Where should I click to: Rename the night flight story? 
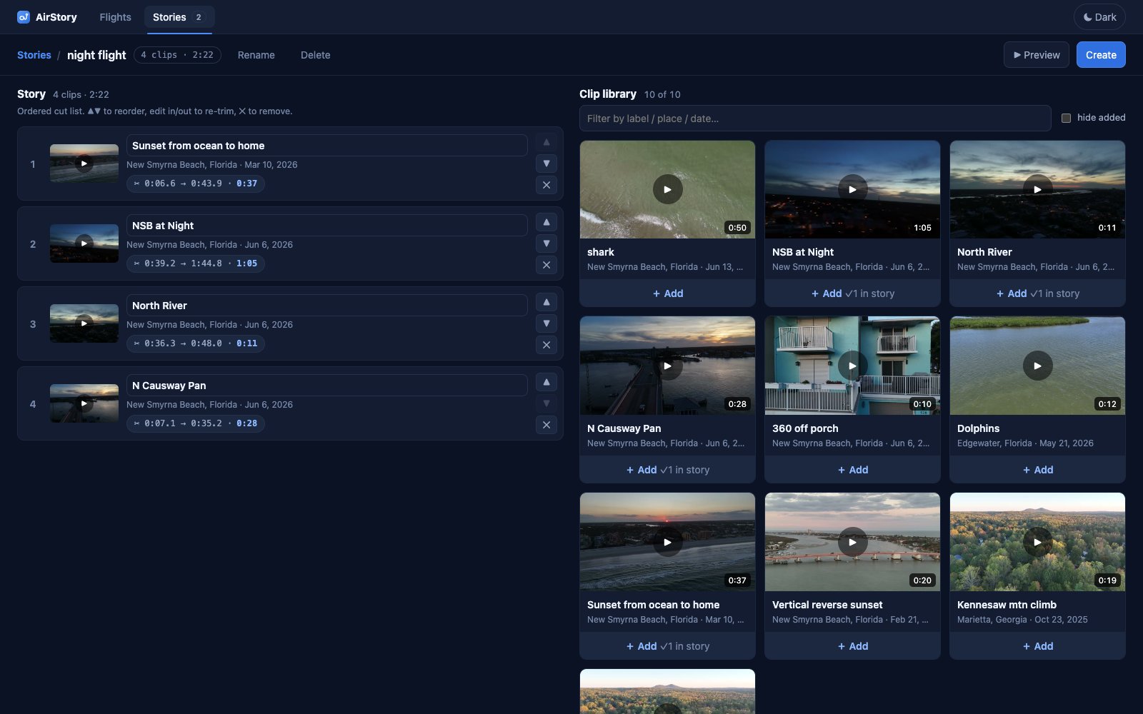pyautogui.click(x=256, y=55)
